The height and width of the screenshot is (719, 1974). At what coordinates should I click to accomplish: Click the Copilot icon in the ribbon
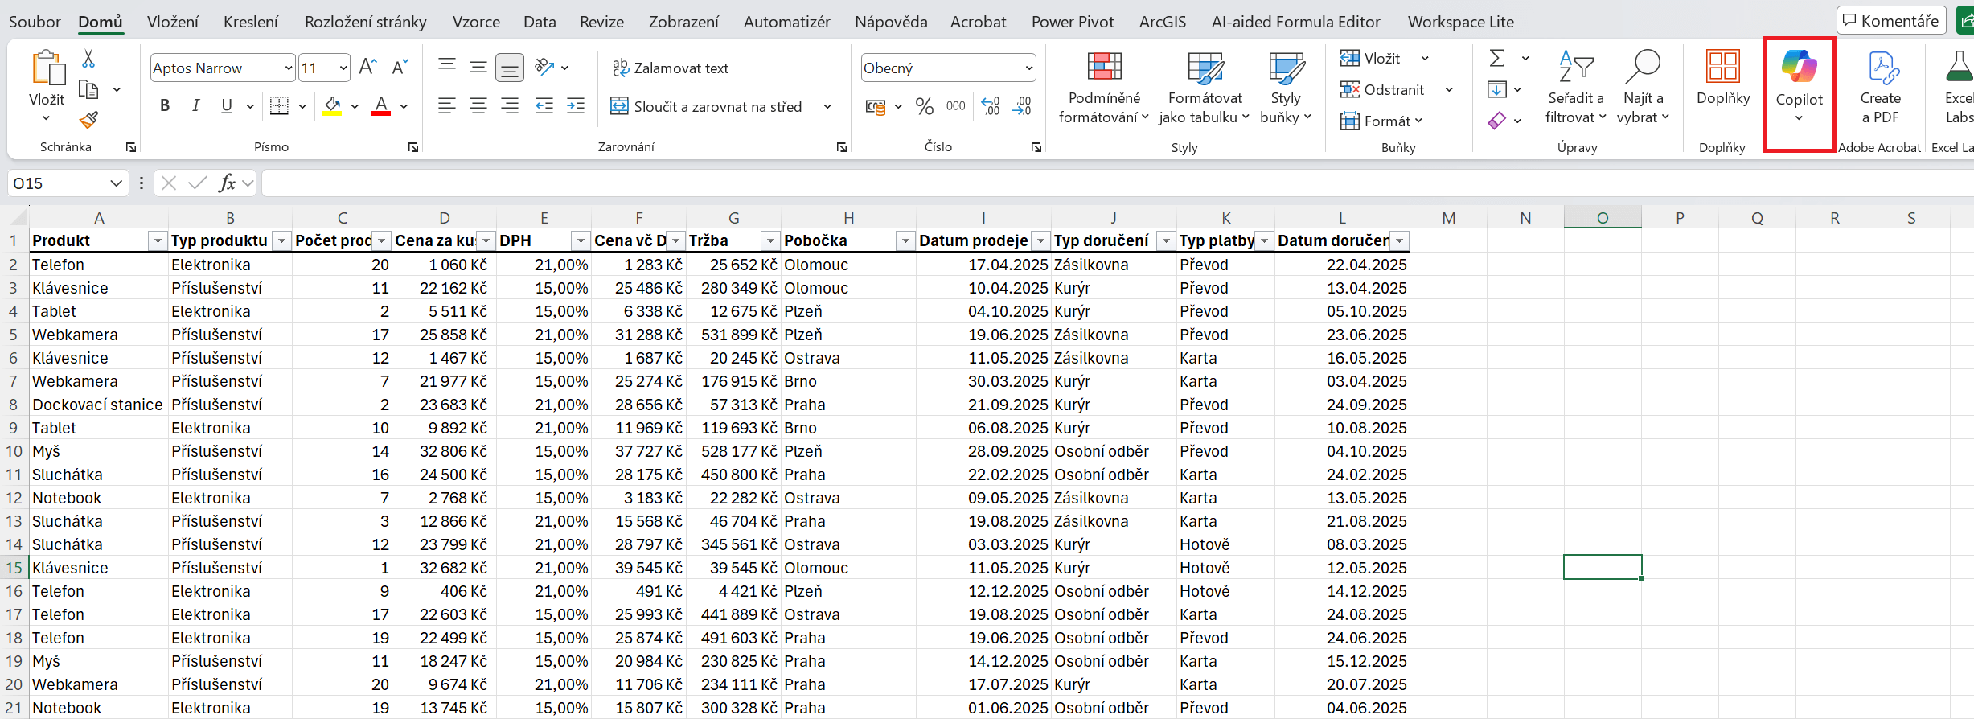(1798, 68)
